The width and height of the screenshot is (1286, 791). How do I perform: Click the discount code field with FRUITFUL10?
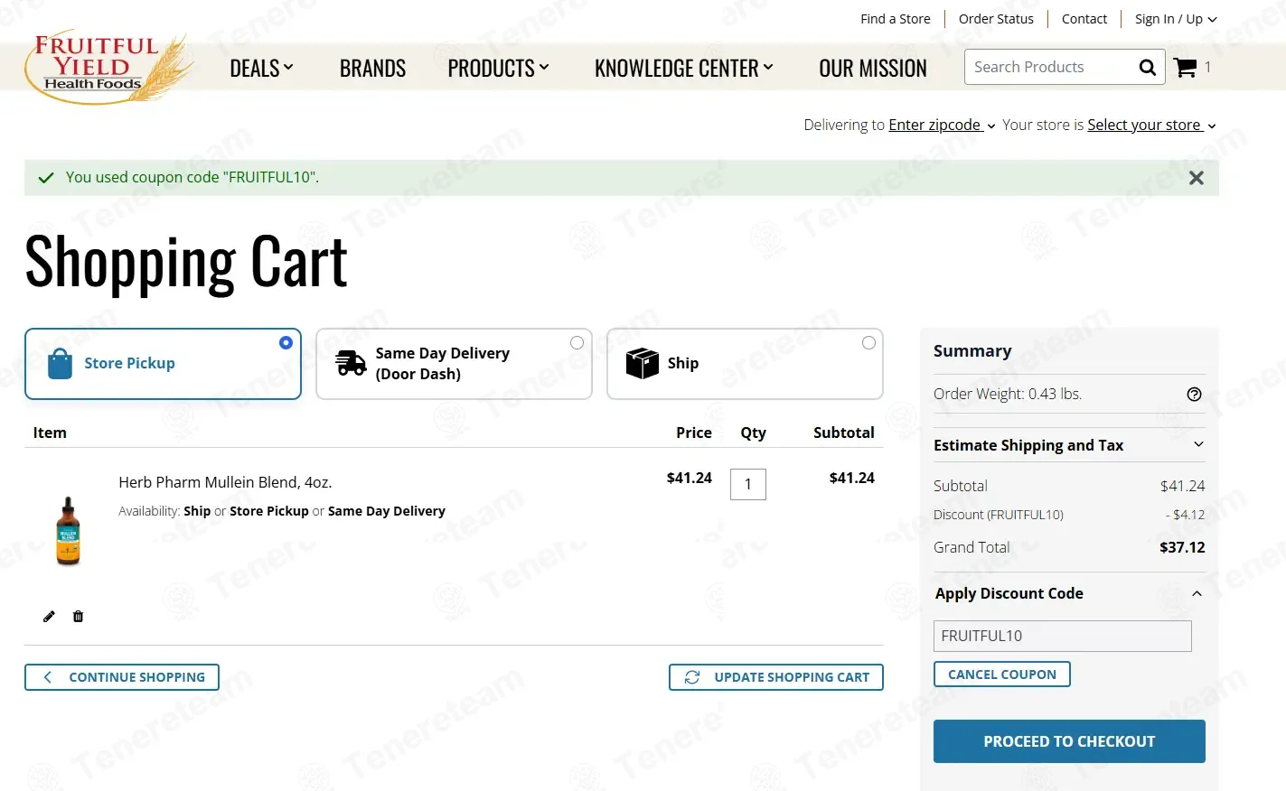(1063, 636)
